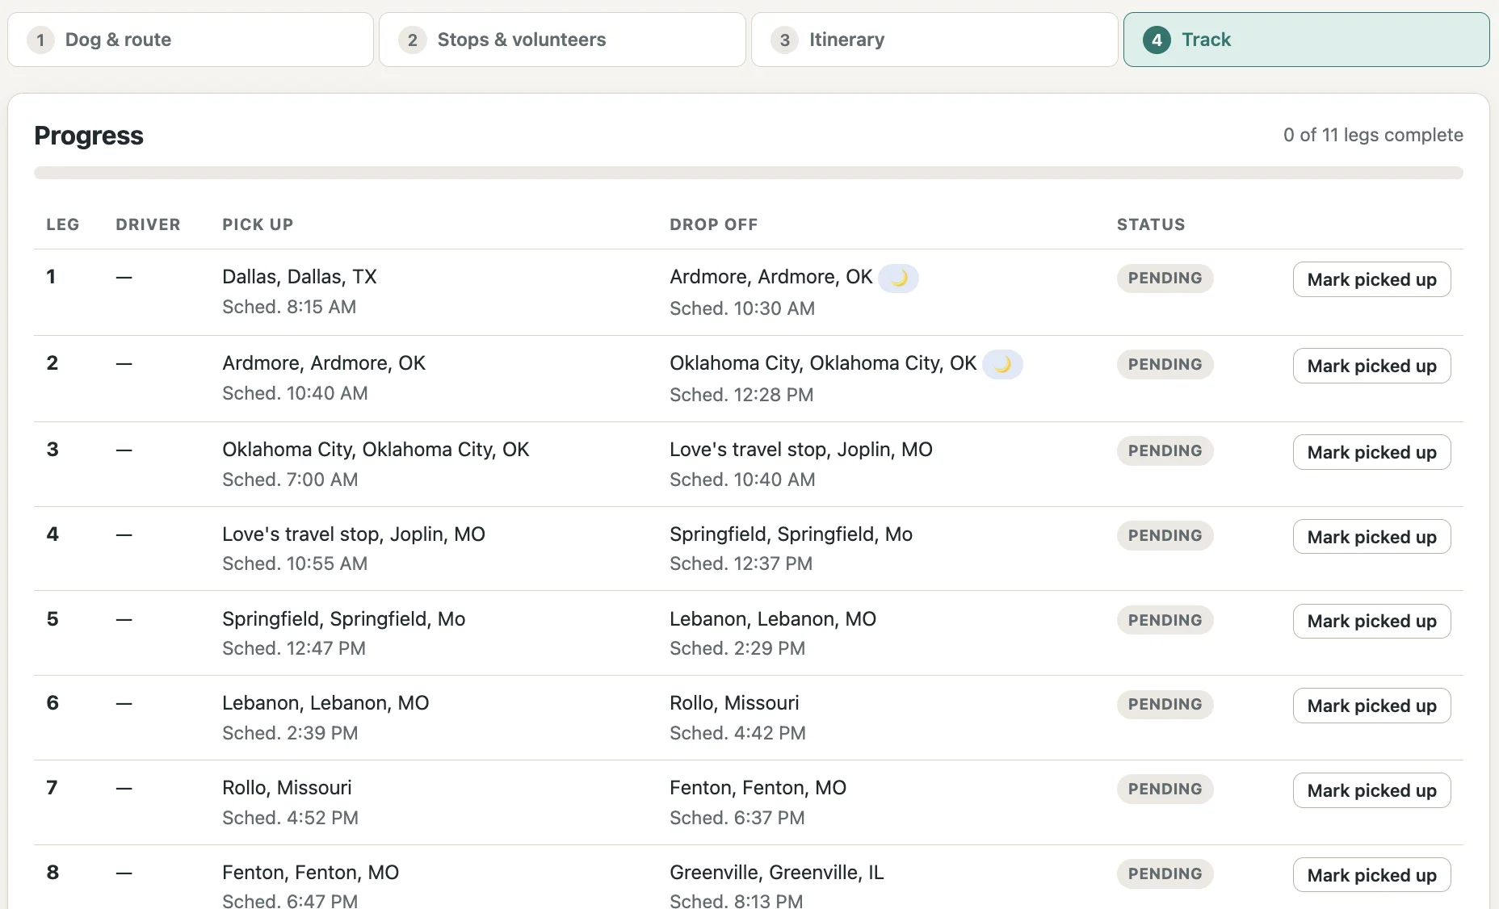Mark leg 5 Springfield pickup as picked up
The image size is (1499, 909).
coord(1371,621)
